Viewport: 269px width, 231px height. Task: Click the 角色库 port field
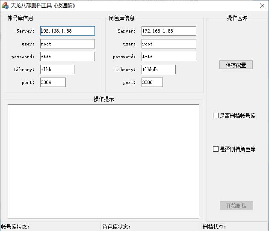152,82
